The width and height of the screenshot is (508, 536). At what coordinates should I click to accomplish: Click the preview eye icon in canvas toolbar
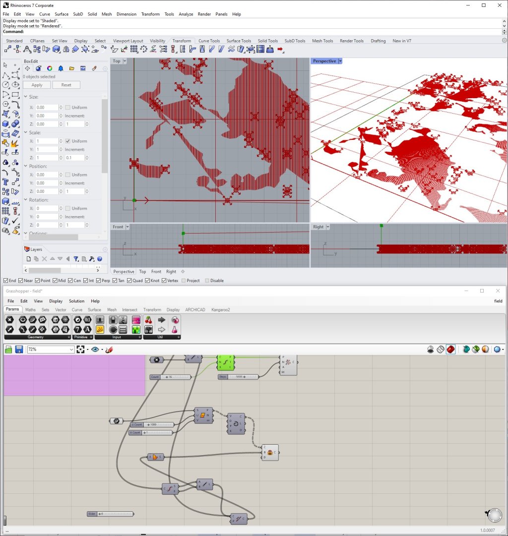[x=95, y=350]
